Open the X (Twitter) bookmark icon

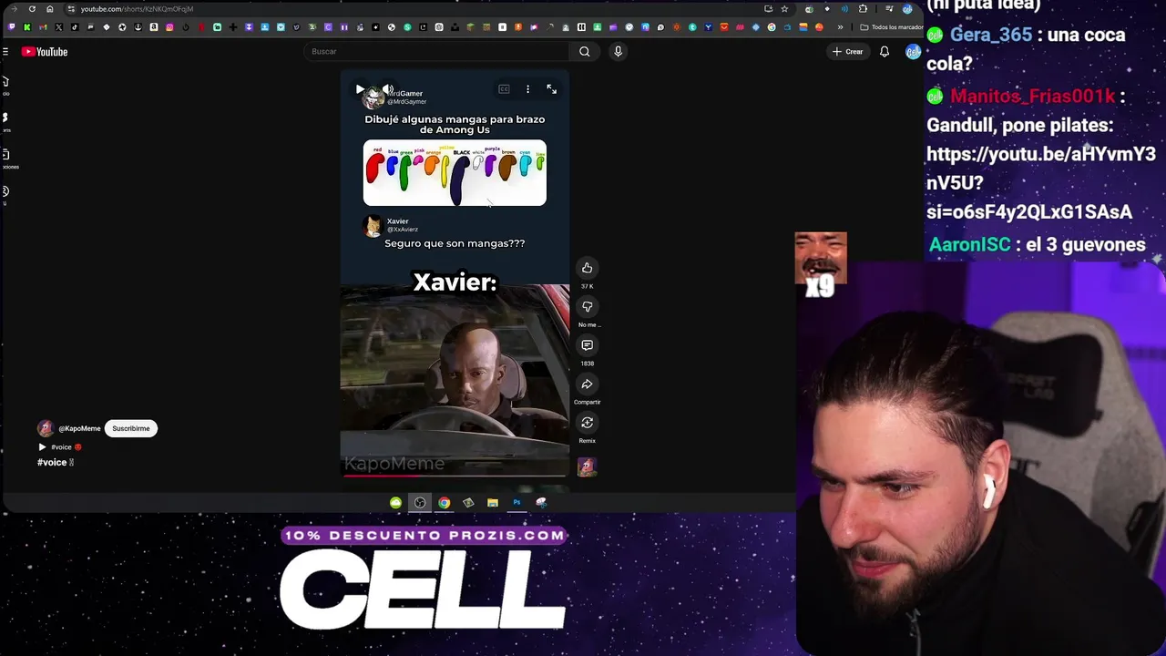(58, 27)
